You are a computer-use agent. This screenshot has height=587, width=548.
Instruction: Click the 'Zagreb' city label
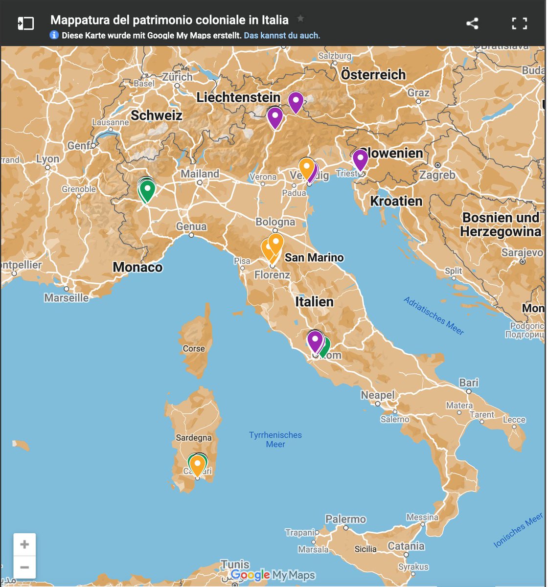coord(437,175)
